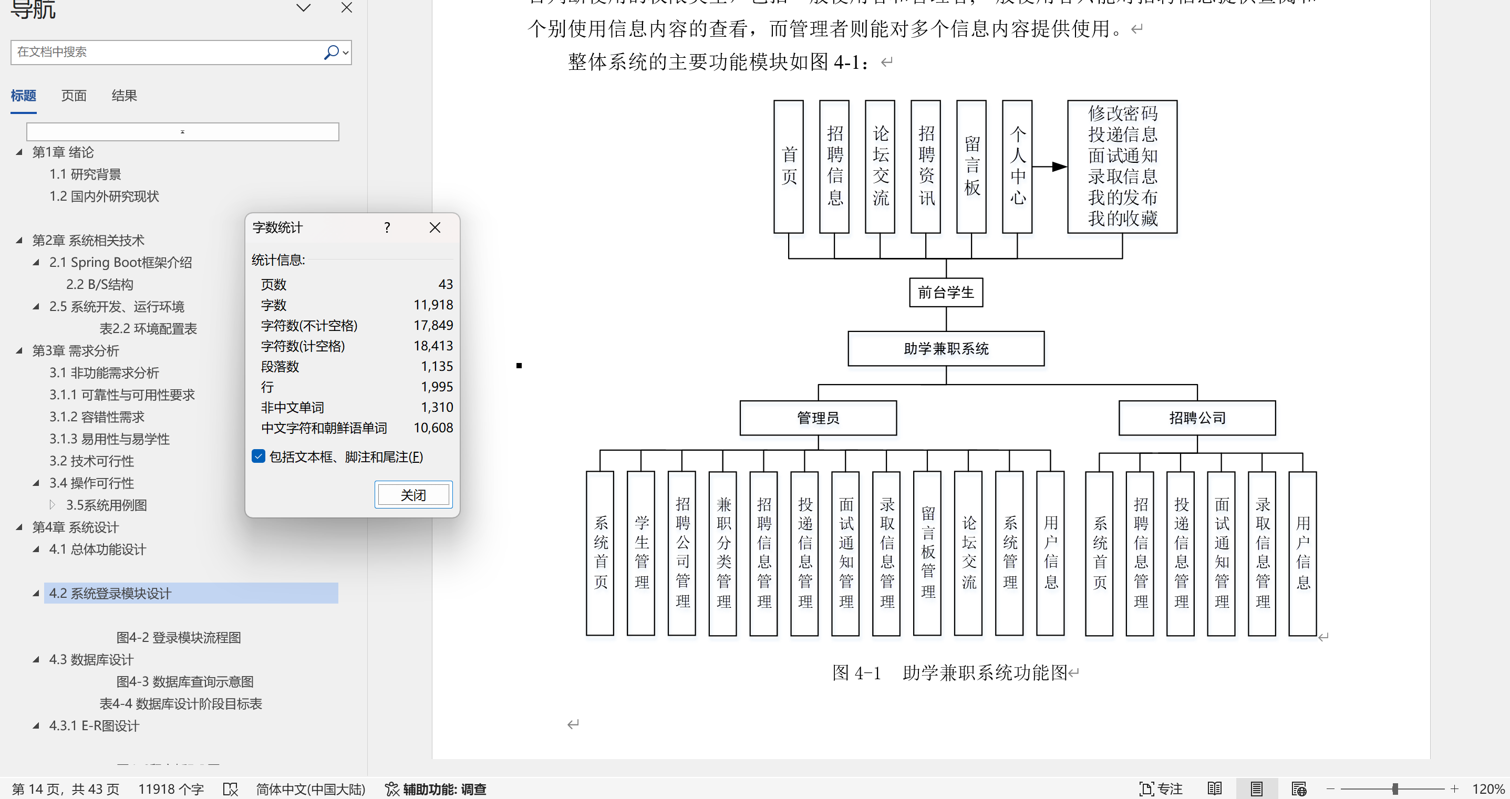Click the 管理员 box in the diagram
This screenshot has height=799, width=1510.
[818, 418]
